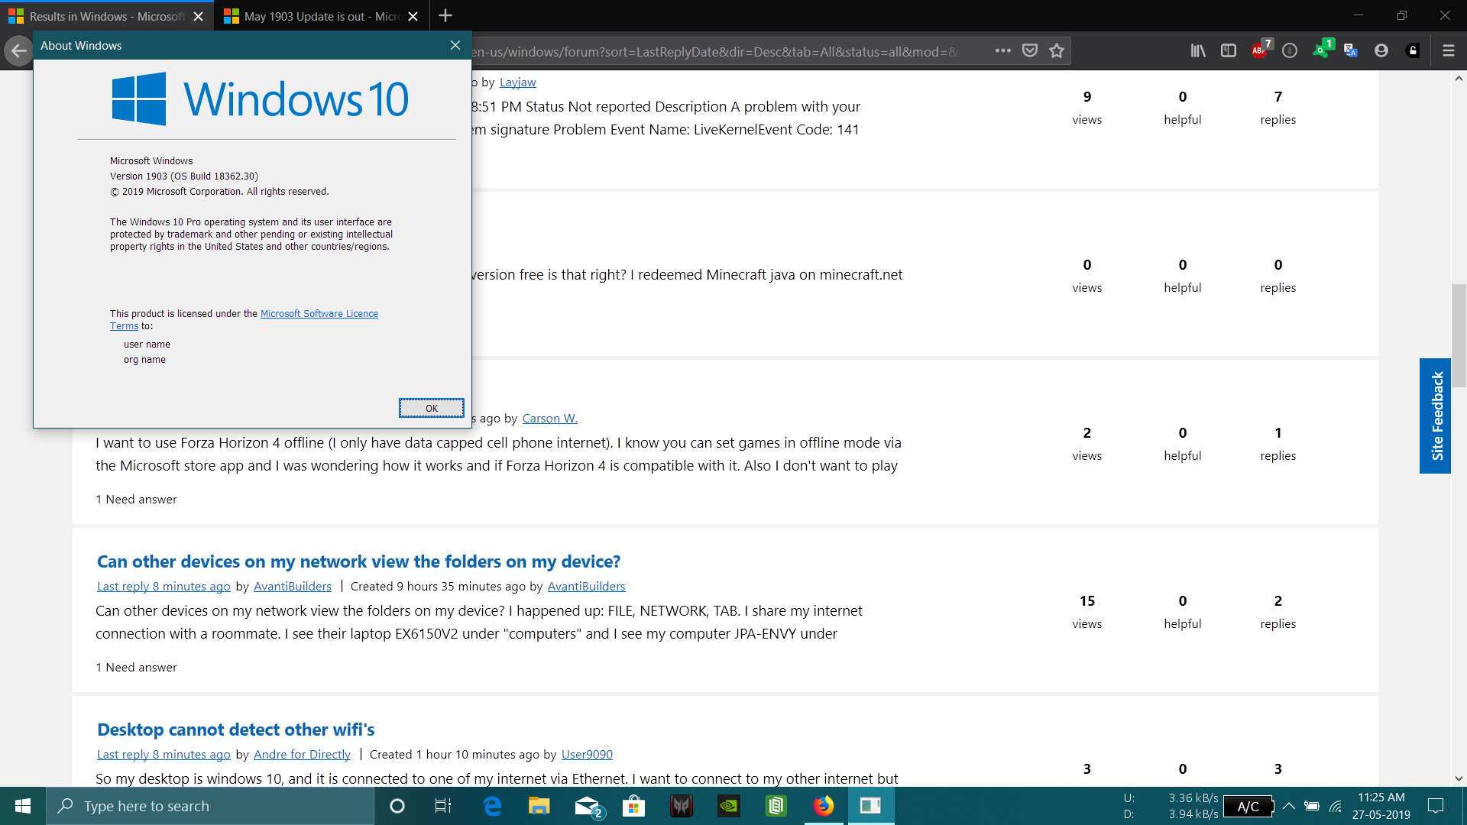Click the vertical scrollbar thumb
The width and height of the screenshot is (1467, 825).
tap(1459, 335)
